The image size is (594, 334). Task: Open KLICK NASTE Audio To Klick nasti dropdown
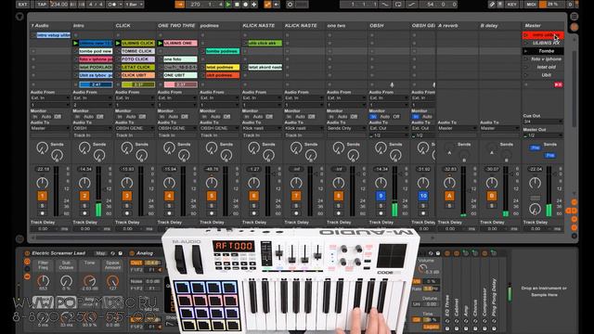coord(262,128)
